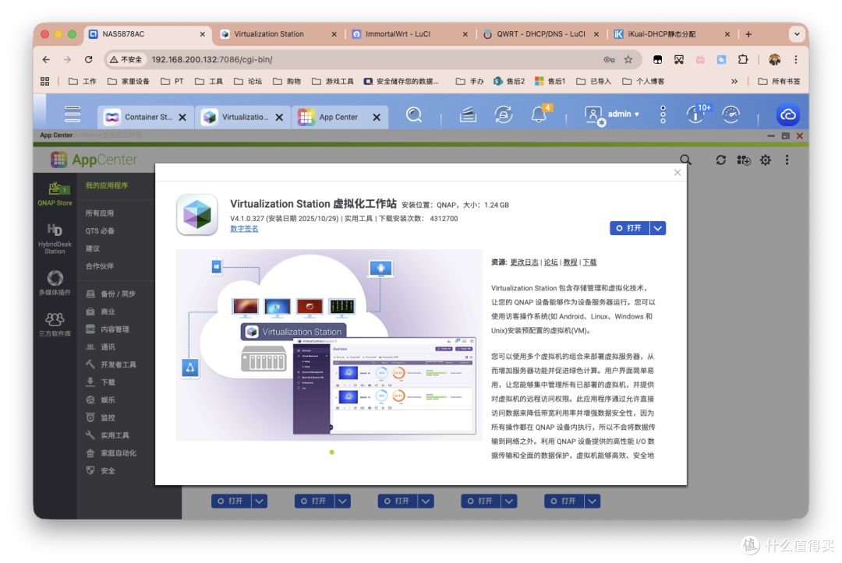Select 商业 category
The image size is (842, 563).
click(x=101, y=311)
